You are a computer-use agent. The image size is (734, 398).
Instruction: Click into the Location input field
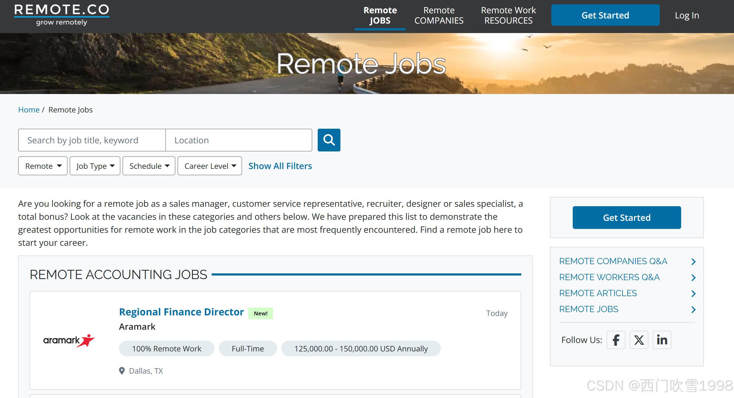coord(239,140)
